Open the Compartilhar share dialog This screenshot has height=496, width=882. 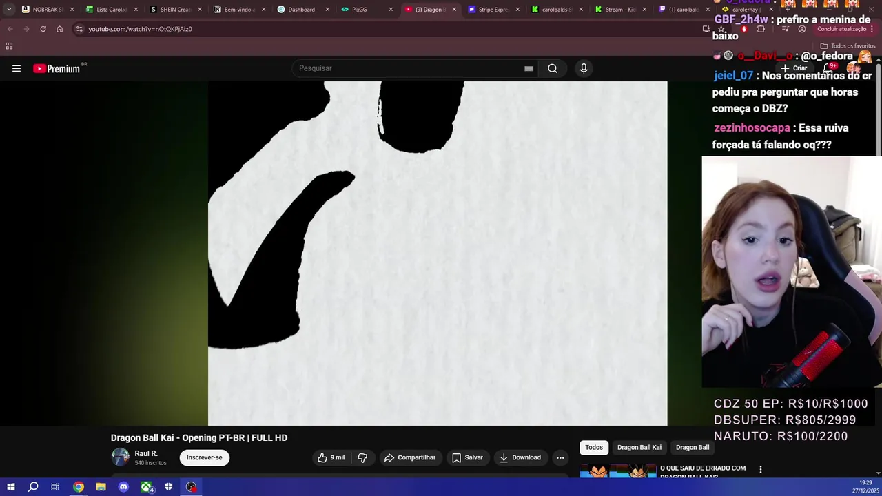coord(410,457)
